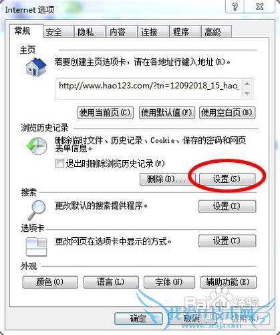Click the 使用当前页 button

click(106, 113)
